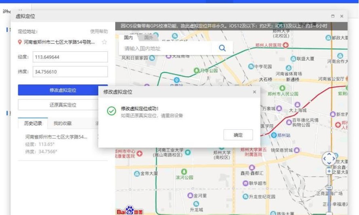Maximize the 虚拟定位 window
The height and width of the screenshot is (215, 359).
click(333, 16)
